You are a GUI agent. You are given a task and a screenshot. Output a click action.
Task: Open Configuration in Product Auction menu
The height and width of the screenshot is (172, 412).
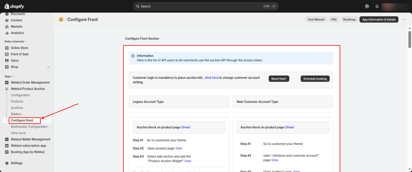20,95
